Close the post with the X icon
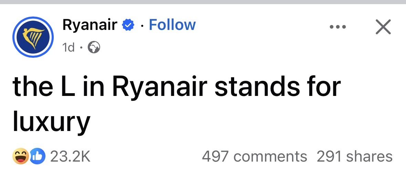This screenshot has width=406, height=175. [x=383, y=26]
